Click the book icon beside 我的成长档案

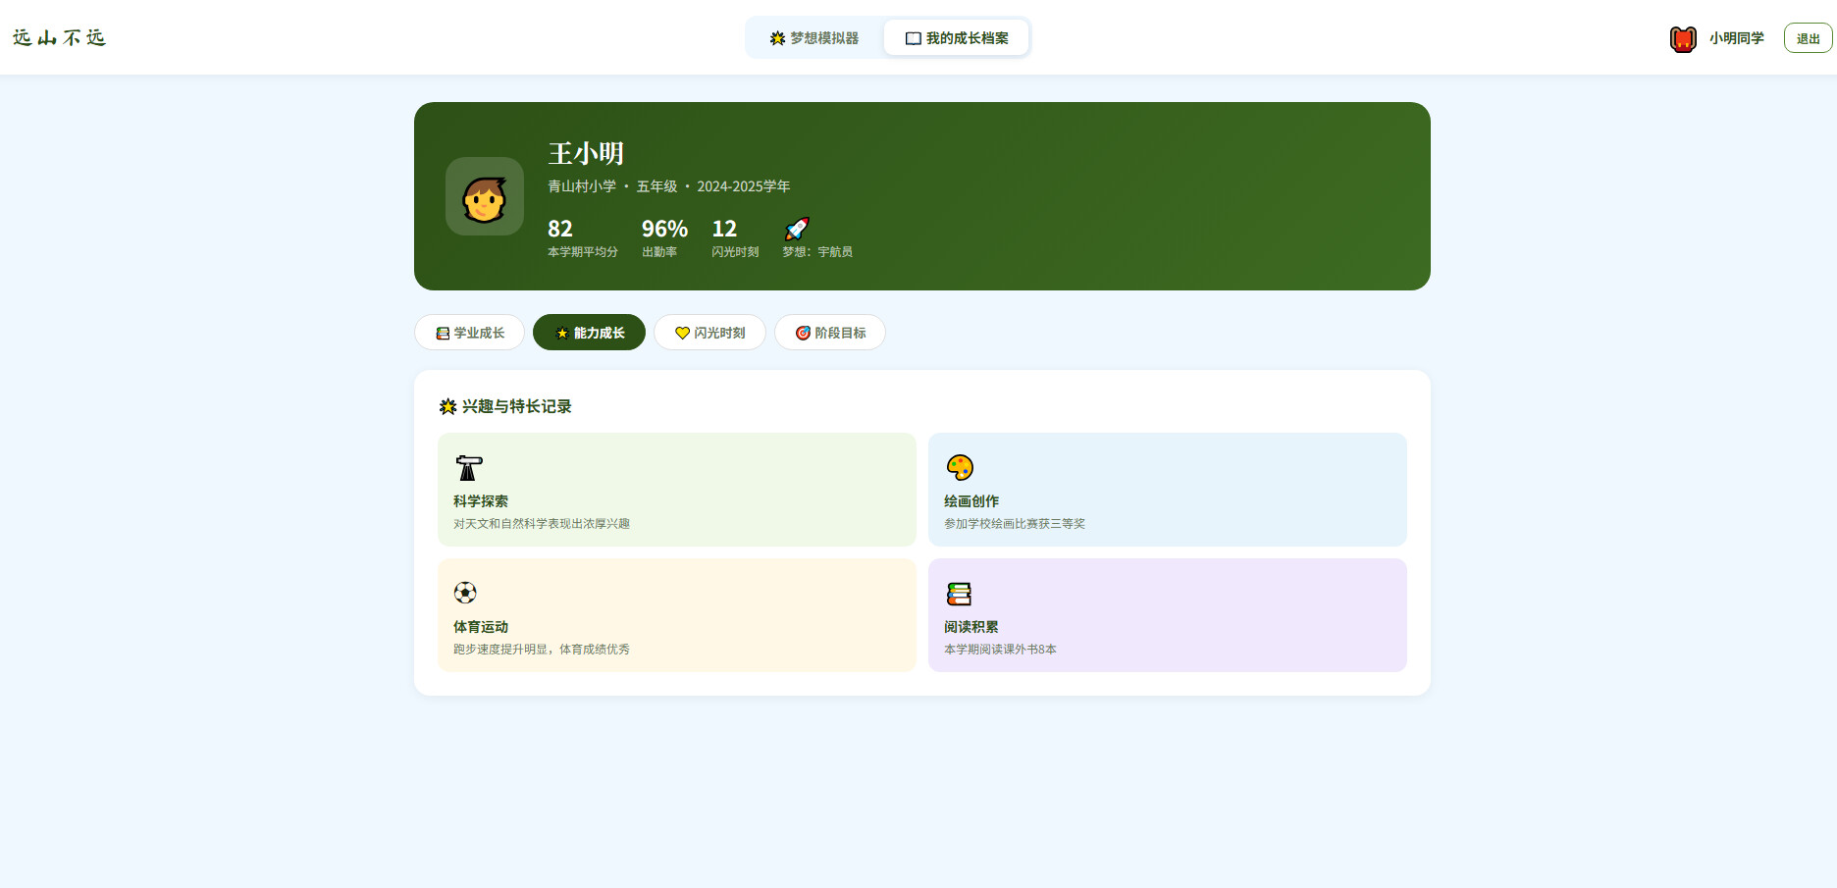(x=913, y=38)
